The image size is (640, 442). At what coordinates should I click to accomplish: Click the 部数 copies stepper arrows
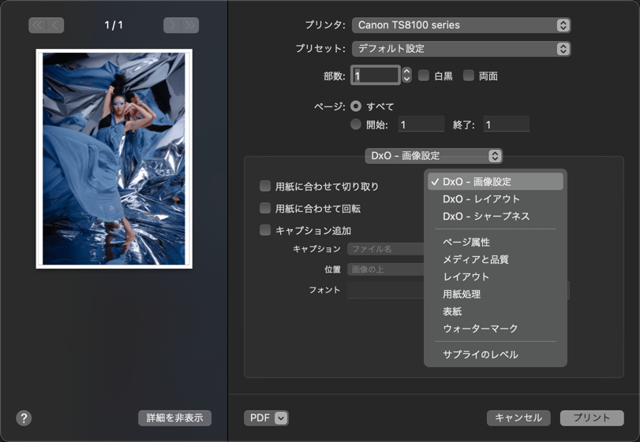click(x=406, y=75)
